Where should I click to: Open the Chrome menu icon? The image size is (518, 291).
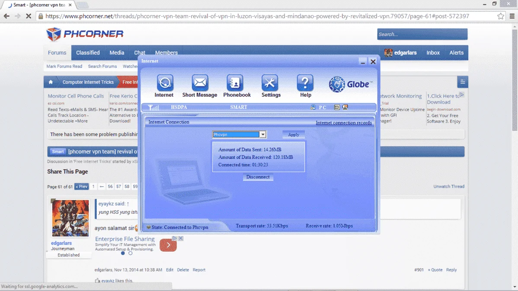click(512, 16)
